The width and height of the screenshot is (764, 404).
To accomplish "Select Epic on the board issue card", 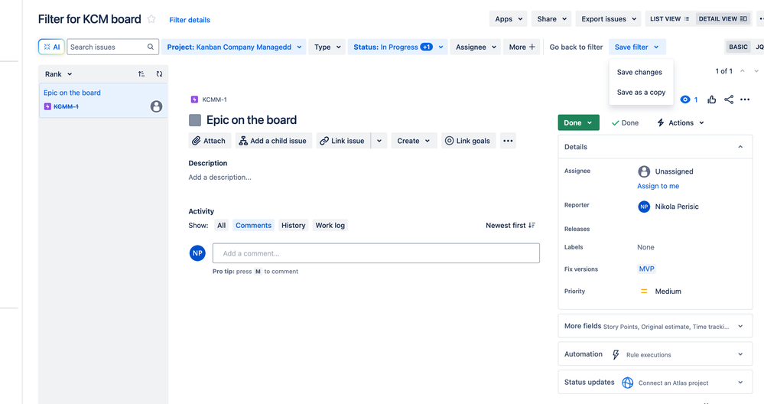I will coord(103,100).
